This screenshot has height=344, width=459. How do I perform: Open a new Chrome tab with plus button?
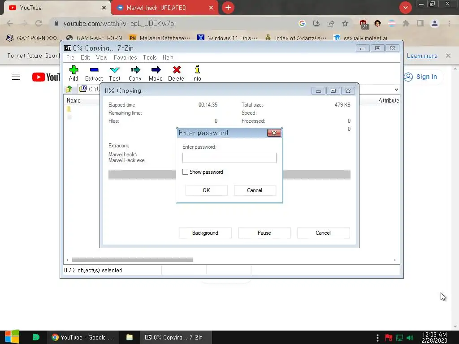point(228,8)
